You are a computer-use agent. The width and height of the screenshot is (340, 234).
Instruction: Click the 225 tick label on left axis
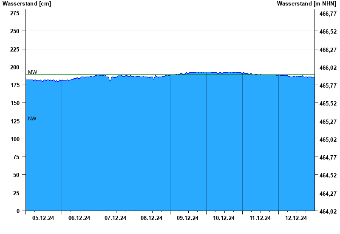(15, 49)
